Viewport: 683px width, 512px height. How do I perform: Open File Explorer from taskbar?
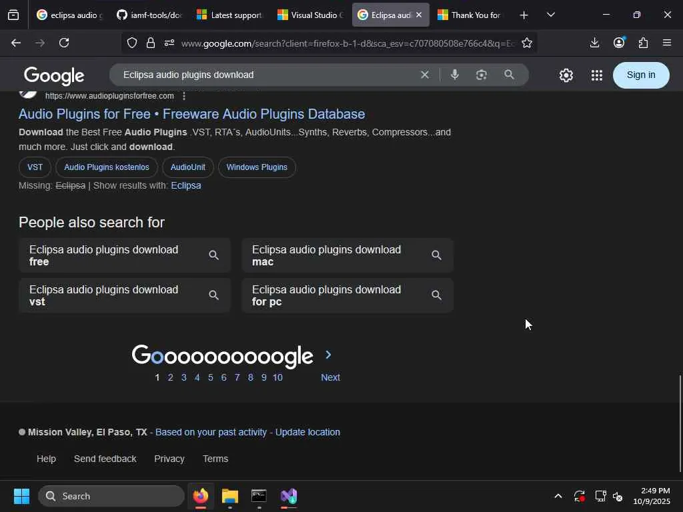point(230,496)
